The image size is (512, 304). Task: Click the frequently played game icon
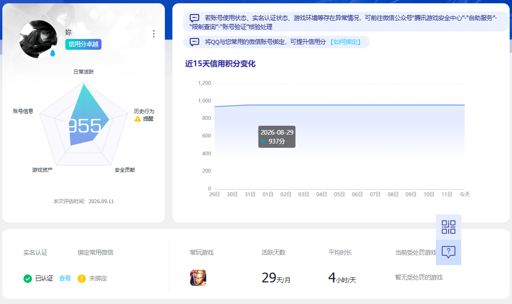tap(198, 278)
